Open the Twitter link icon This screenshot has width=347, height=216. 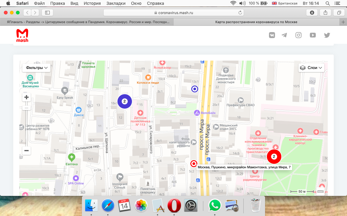(x=327, y=35)
